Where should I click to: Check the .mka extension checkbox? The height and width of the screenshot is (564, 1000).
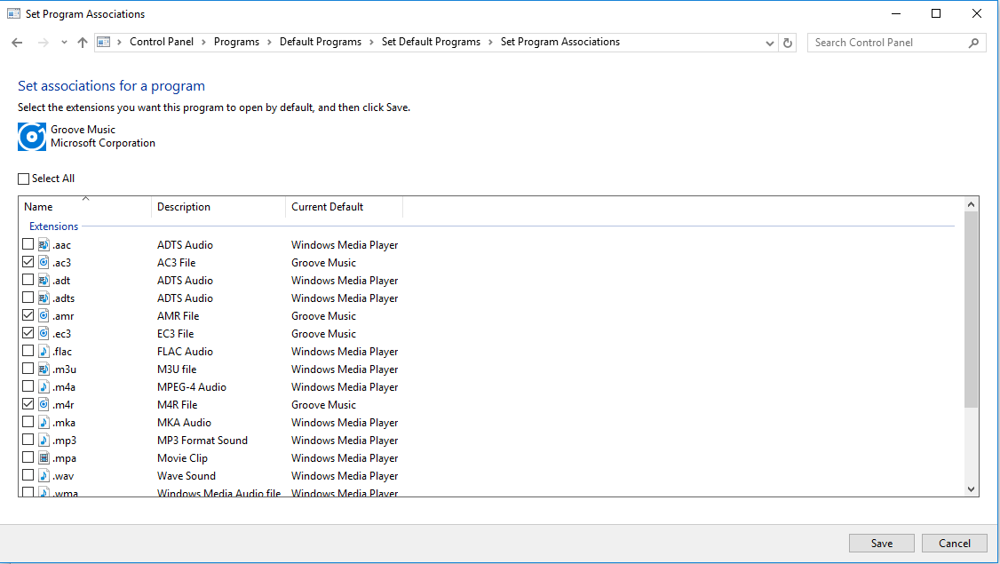[x=28, y=422]
